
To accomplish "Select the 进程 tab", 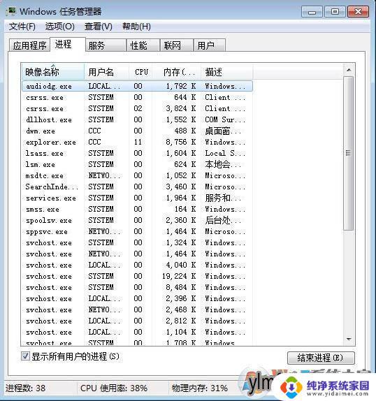I will coord(68,45).
